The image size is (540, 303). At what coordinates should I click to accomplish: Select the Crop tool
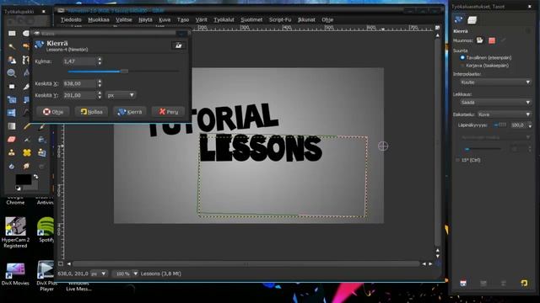[x=26, y=86]
